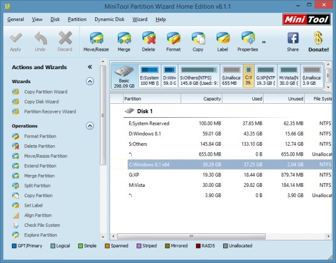Select the S:Others partition row
Image resolution: width=336 pixels, height=263 pixels.
(x=230, y=144)
